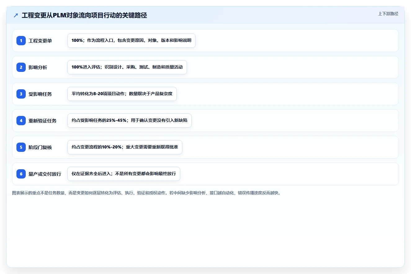Click the 工程变更单 step label
The height and width of the screenshot is (274, 411).
click(40, 41)
